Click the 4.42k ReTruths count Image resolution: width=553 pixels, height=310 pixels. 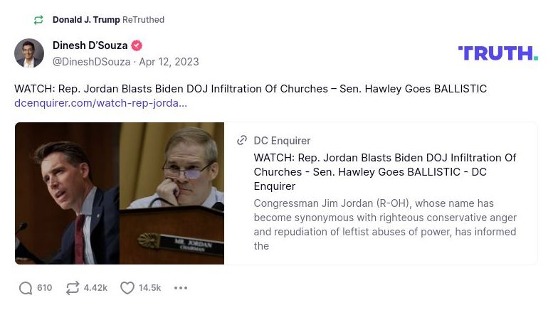click(95, 288)
